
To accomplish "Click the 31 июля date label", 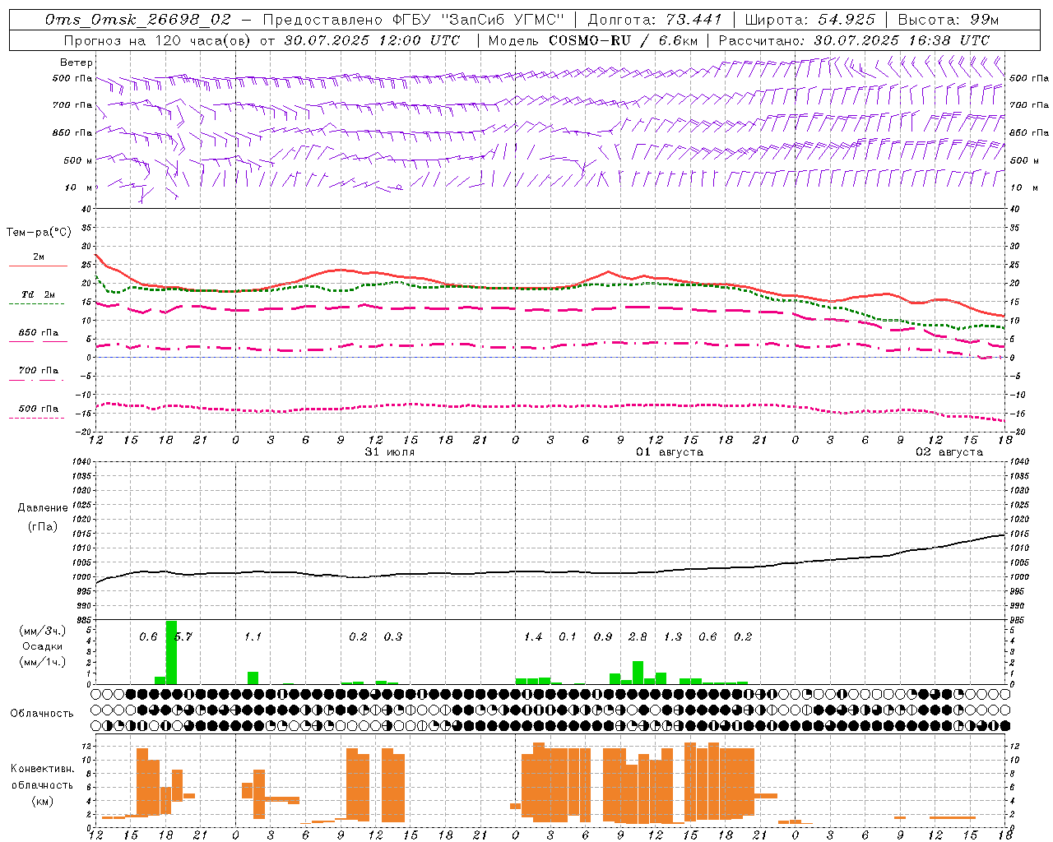I will (390, 452).
